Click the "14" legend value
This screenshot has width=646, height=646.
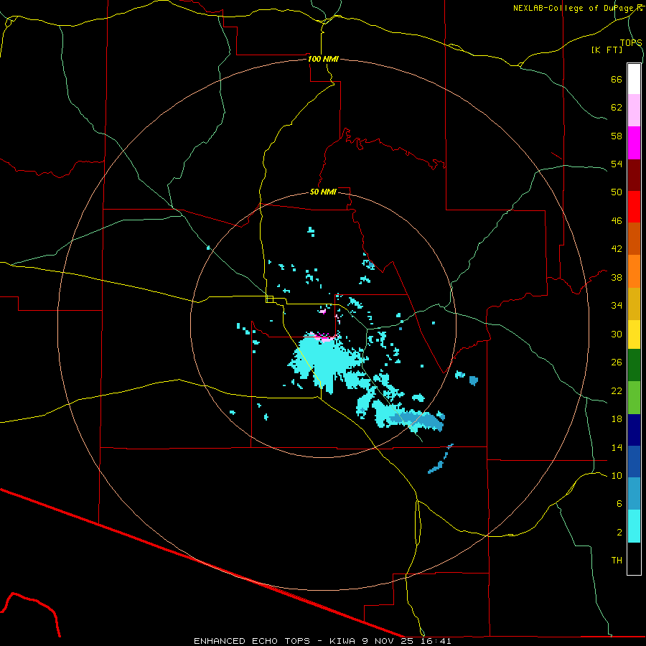coord(617,447)
